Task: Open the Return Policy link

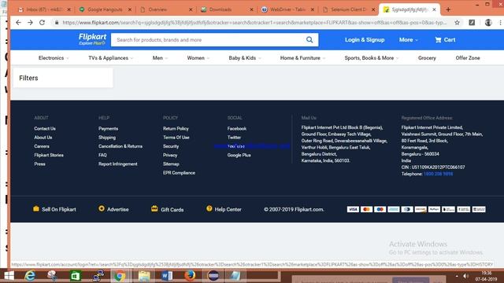Action: click(x=176, y=129)
